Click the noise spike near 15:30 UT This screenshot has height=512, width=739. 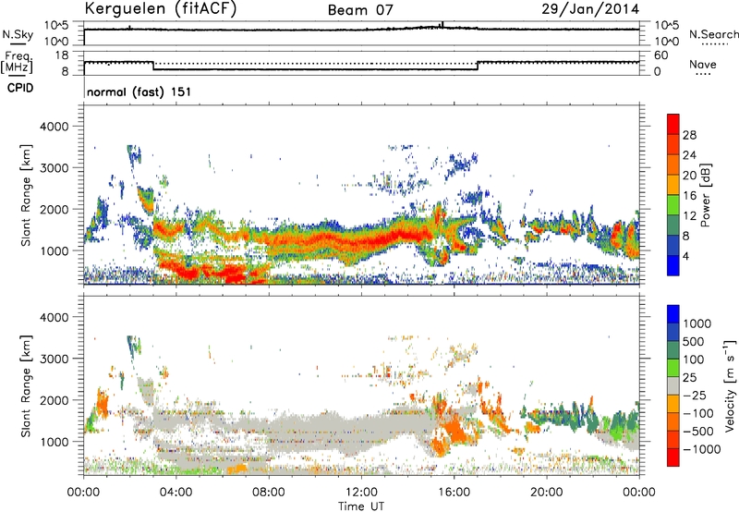pyautogui.click(x=442, y=25)
